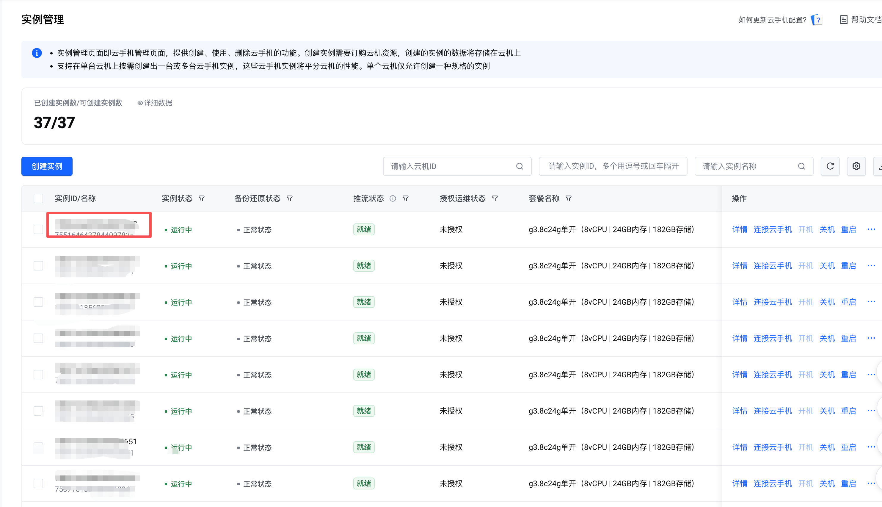Open the 授权运维状态 column filter
This screenshot has width=882, height=507.
pos(495,198)
